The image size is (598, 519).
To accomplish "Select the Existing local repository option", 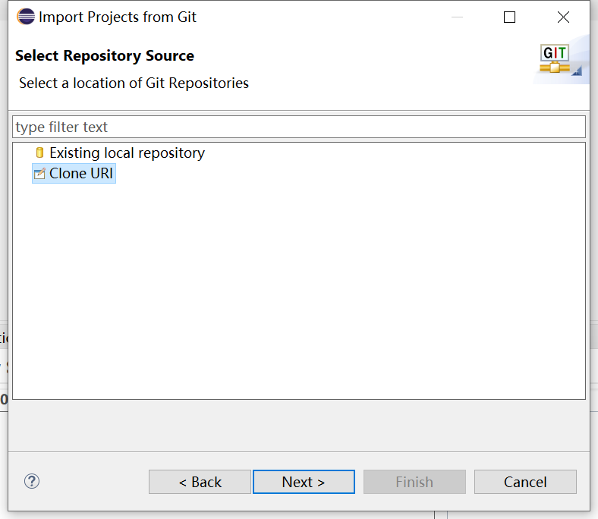I will click(x=127, y=153).
